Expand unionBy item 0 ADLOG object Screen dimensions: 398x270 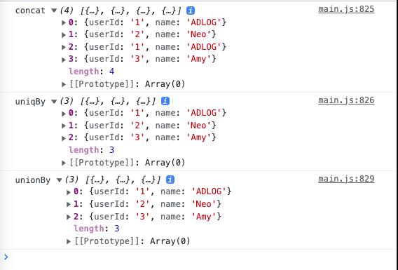(x=69, y=192)
